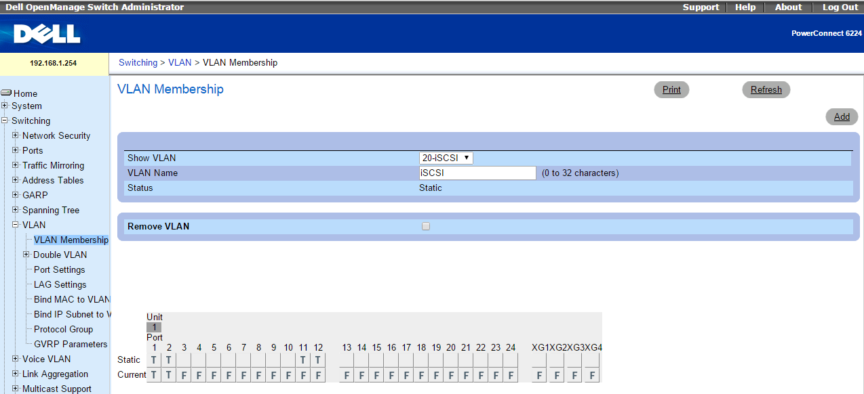Toggle Static membership for port 24
This screenshot has height=394, width=864.
[511, 359]
